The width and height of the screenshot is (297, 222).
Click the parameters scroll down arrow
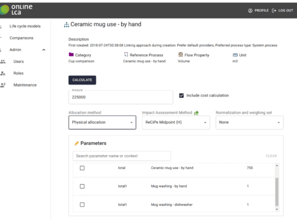tap(277, 209)
